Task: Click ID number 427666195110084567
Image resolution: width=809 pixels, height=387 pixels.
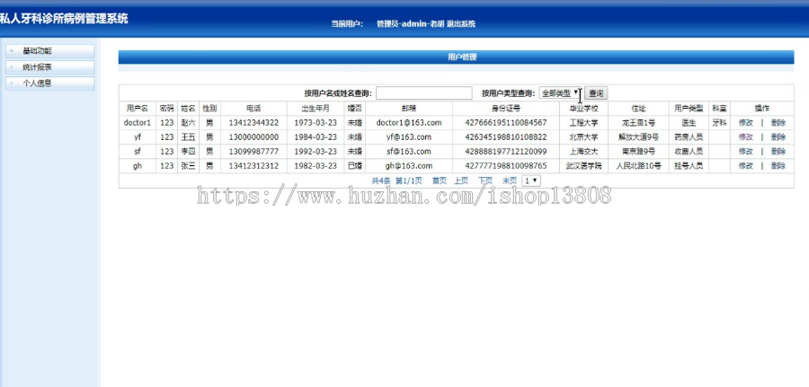Action: tap(505, 123)
